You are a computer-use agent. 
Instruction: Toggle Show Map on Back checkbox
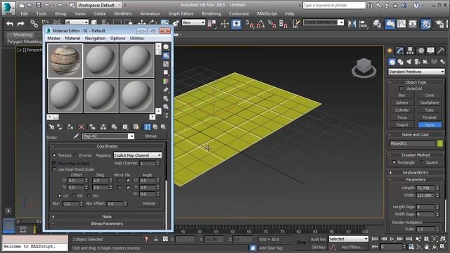[x=54, y=163]
